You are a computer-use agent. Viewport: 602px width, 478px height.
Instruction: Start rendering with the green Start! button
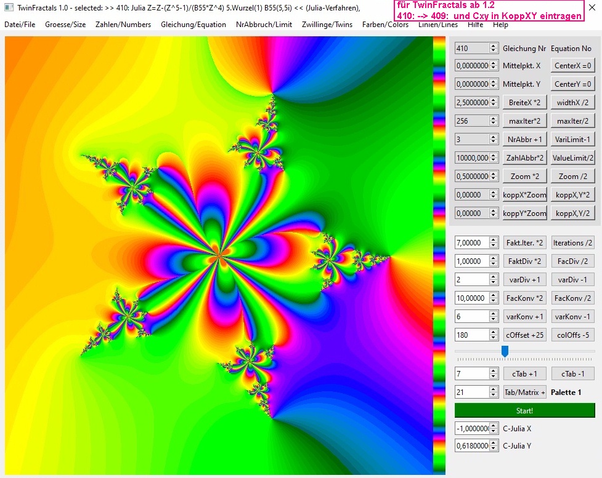(524, 410)
